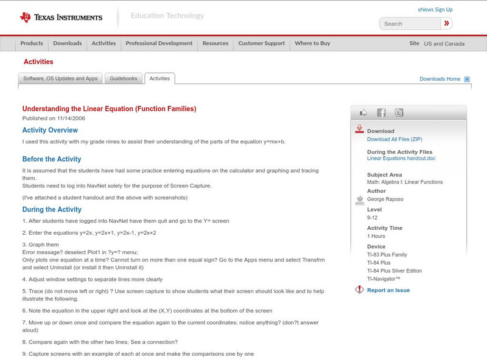The image size is (487, 360).
Task: Click the TI-83 Plus Family device entry
Action: [x=387, y=255]
